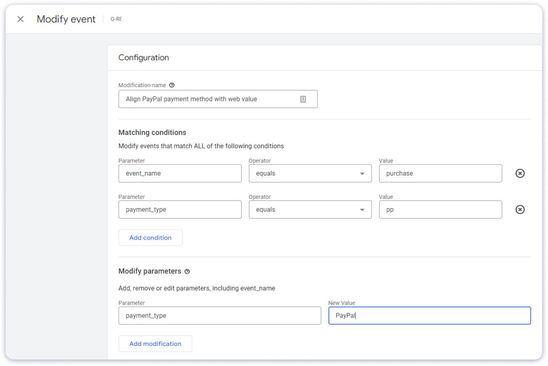Open the Modify parameters help tooltip
The width and height of the screenshot is (548, 366).
[187, 271]
